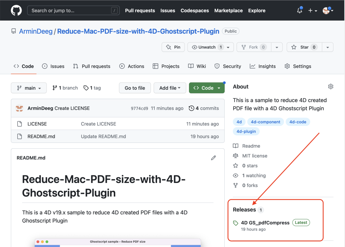View the 1 tag link
345x247 pixels.
pyautogui.click(x=92, y=88)
